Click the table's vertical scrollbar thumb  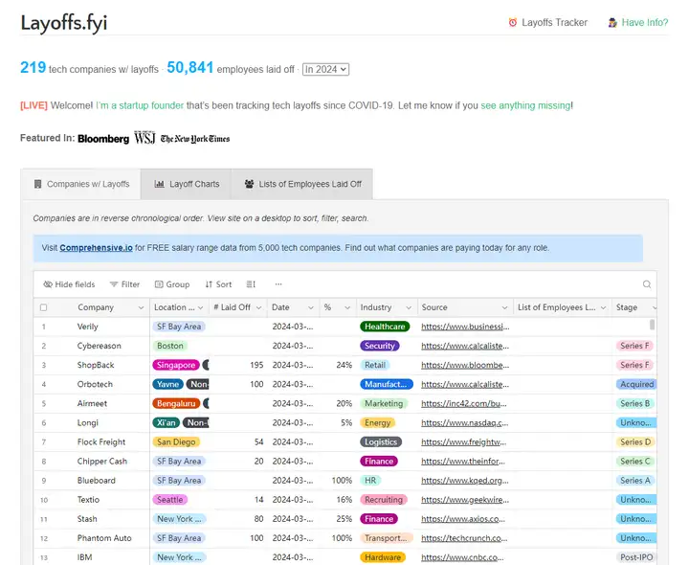click(652, 325)
